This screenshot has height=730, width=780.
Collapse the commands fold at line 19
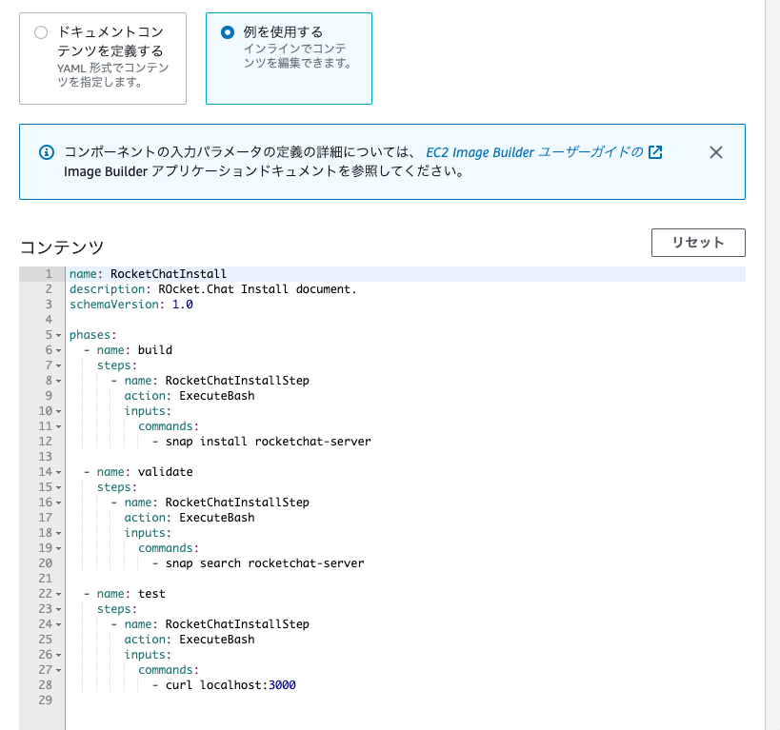click(x=59, y=548)
